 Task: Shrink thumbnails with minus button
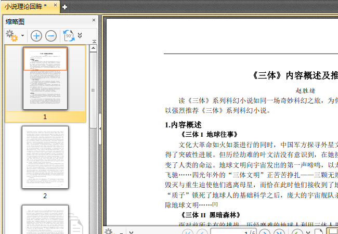pyautogui.click(x=51, y=36)
